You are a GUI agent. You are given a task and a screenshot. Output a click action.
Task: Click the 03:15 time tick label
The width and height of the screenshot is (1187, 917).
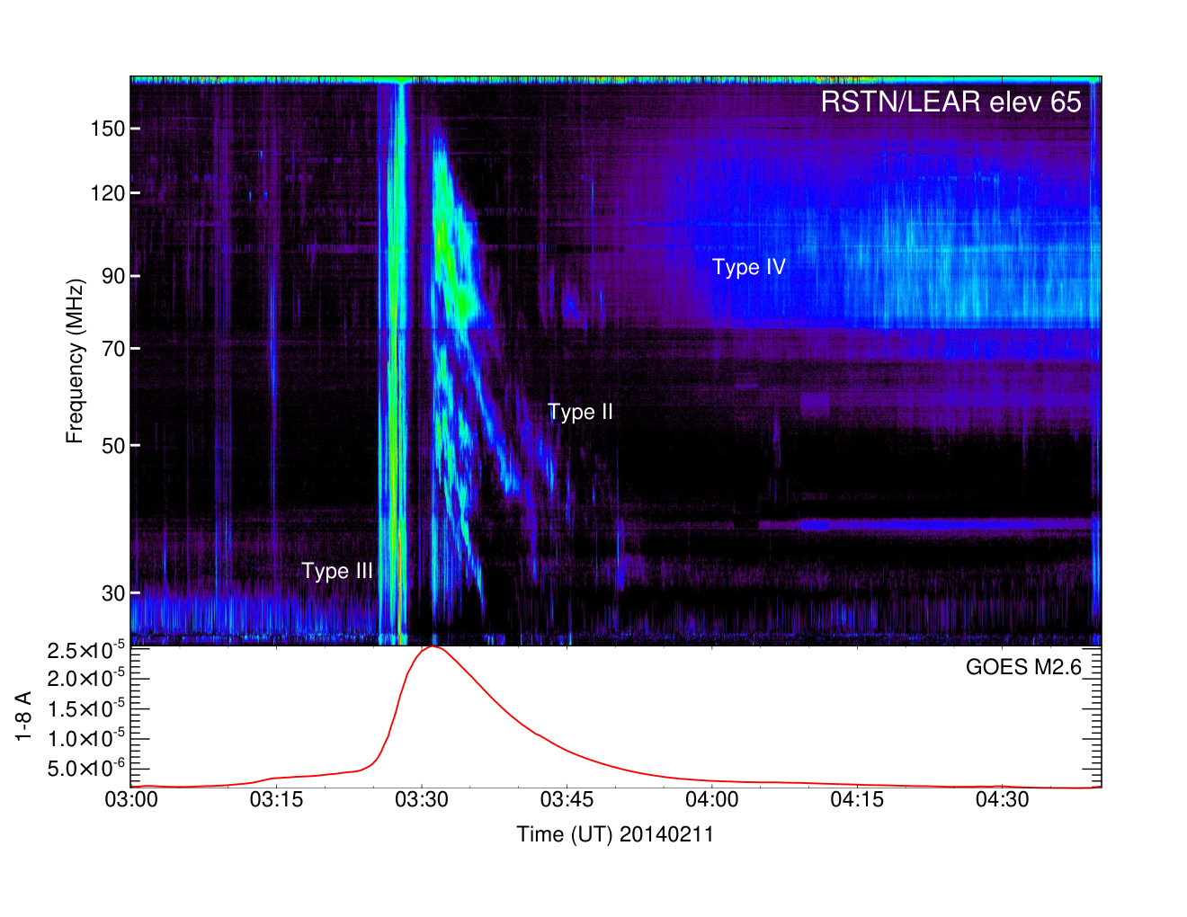point(276,799)
